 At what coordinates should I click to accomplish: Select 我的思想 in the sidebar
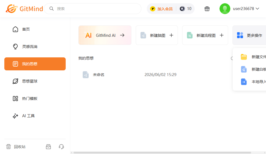pyautogui.click(x=35, y=64)
